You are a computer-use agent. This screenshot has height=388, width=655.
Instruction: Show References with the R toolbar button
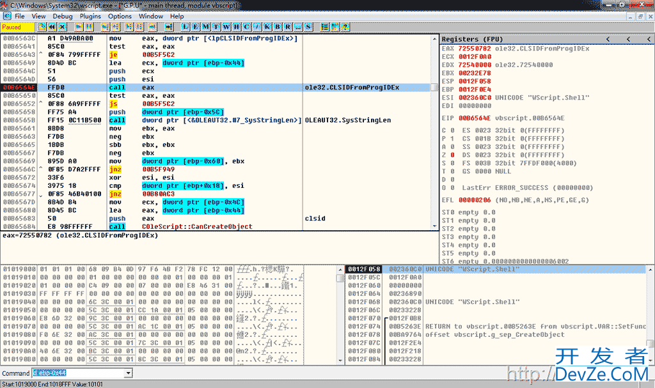(288, 27)
